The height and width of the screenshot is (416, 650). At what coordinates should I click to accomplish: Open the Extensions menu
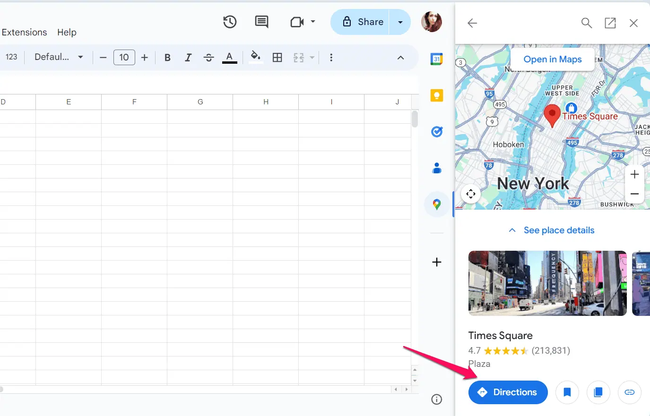click(x=24, y=32)
